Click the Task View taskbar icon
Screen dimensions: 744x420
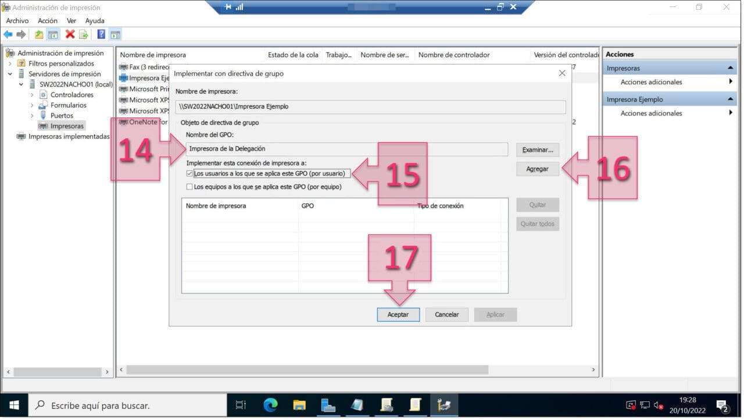[241, 405]
